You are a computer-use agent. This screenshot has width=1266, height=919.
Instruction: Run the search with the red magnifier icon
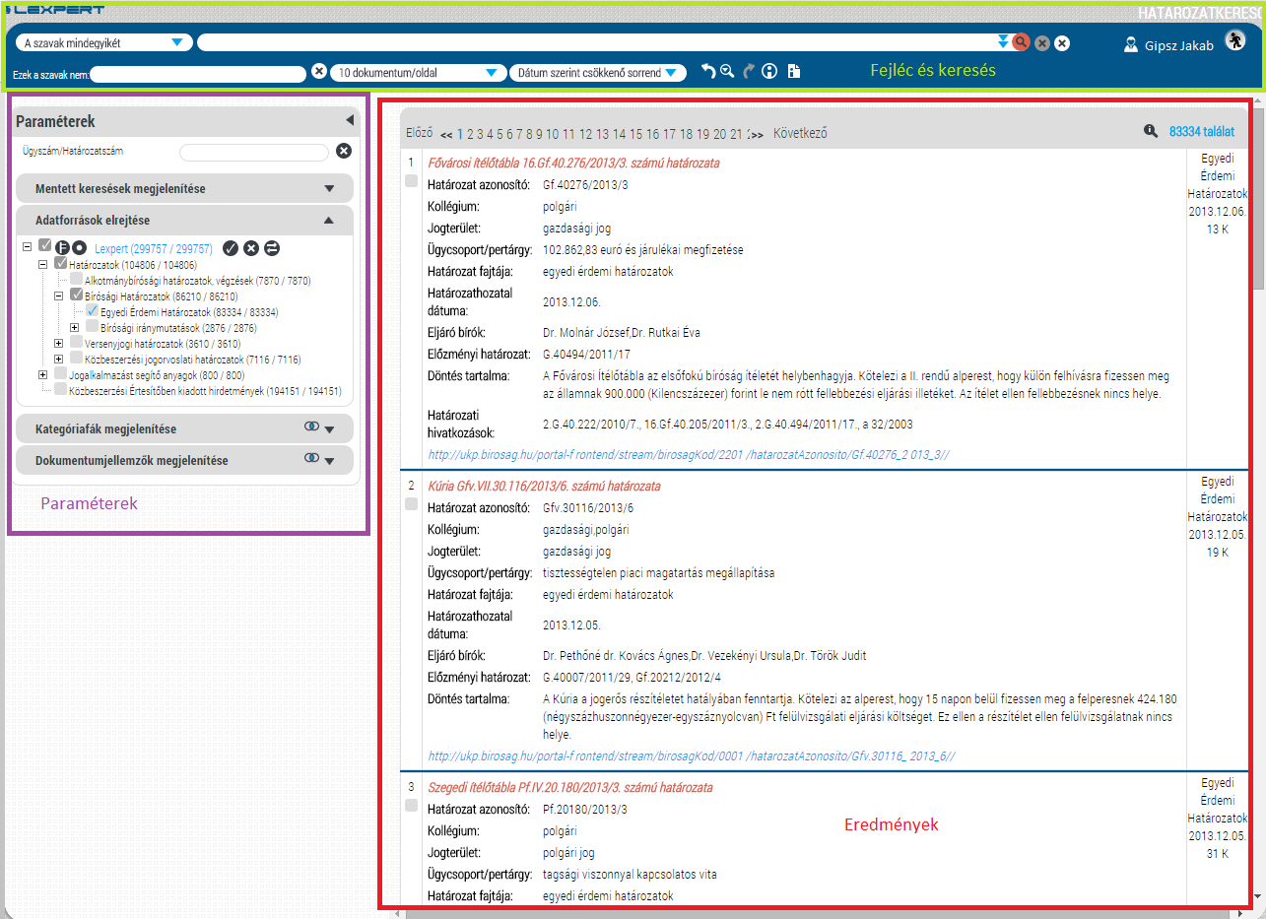pos(1022,42)
